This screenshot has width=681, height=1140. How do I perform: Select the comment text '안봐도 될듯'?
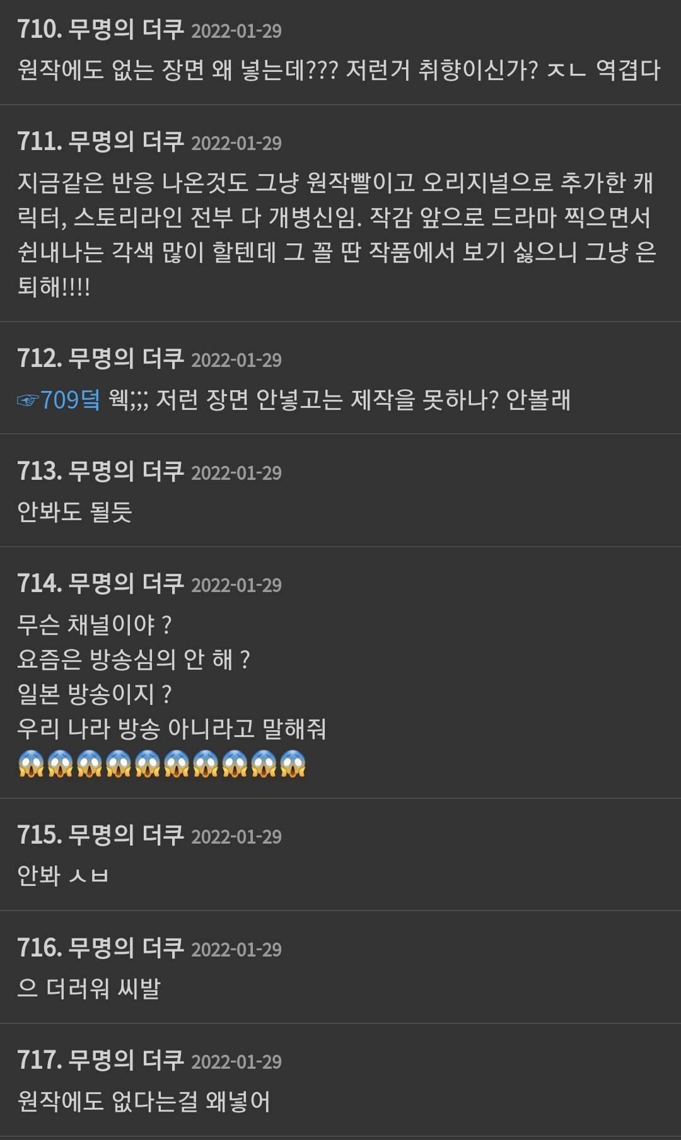(75, 512)
